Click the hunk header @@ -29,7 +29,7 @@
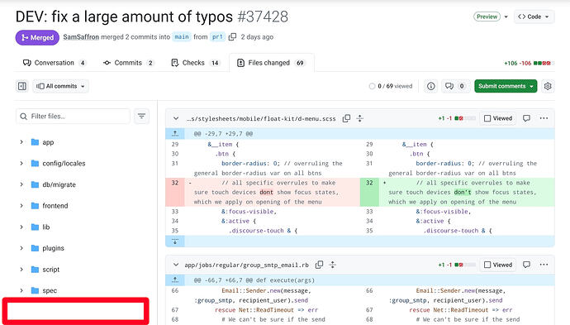Screen dimensions: 570x325 pos(223,134)
